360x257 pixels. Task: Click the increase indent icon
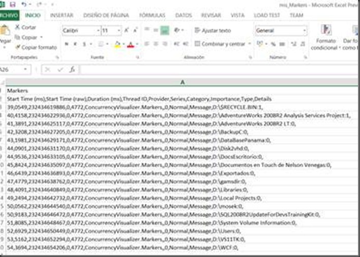186,44
